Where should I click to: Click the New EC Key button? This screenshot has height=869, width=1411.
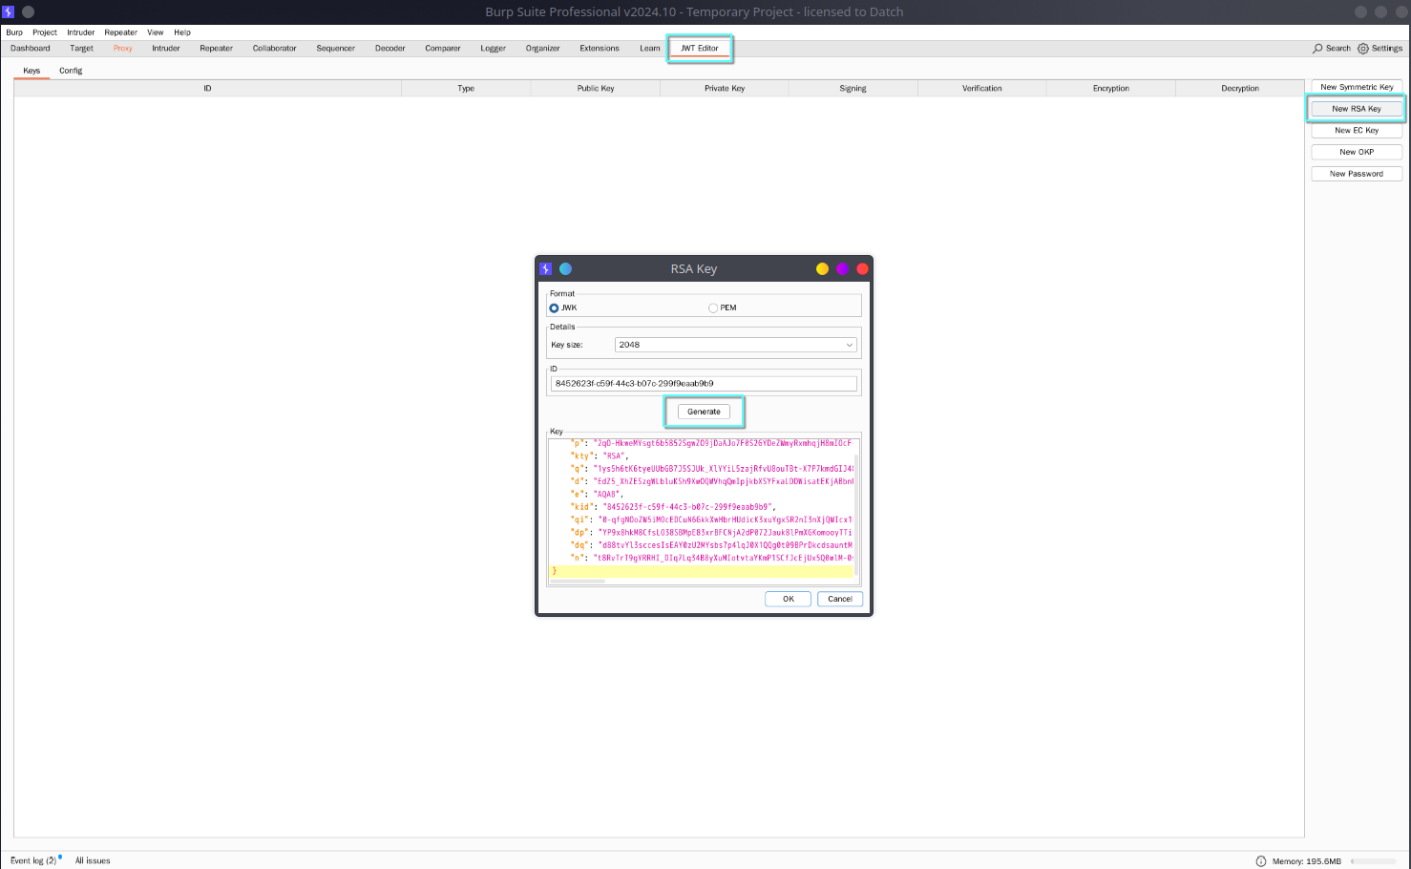(1357, 131)
